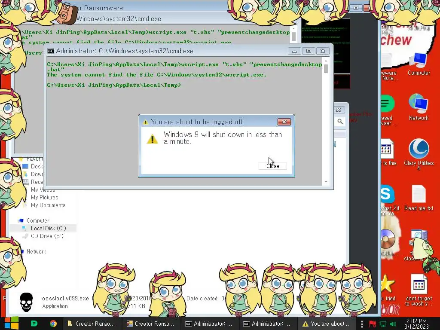
Task: Switch to second 'Creator Ranso...' app taskbar button
Action: tap(151, 324)
